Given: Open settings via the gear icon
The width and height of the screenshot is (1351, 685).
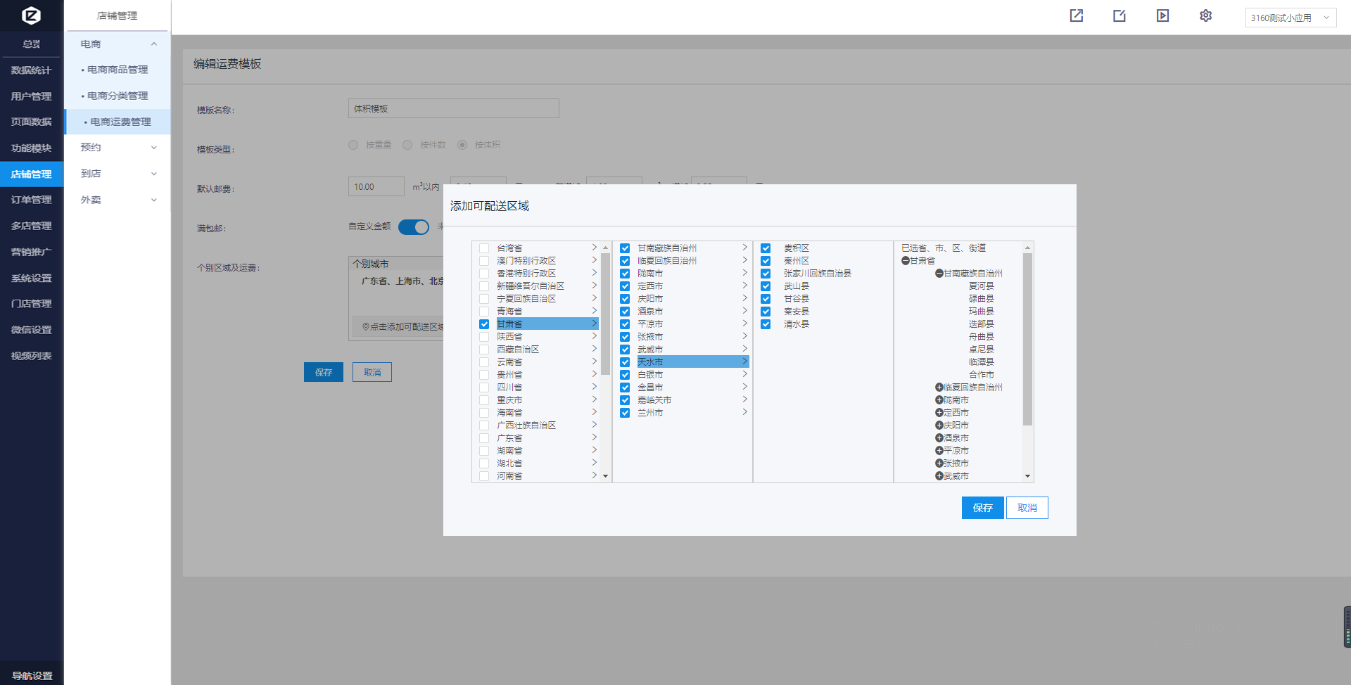Looking at the screenshot, I should pos(1205,15).
